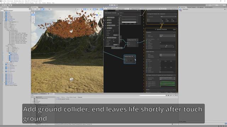This screenshot has height=127, width=227.
Task: Click the Compile button in the VFX Graph toolbar
Action: (110, 9)
